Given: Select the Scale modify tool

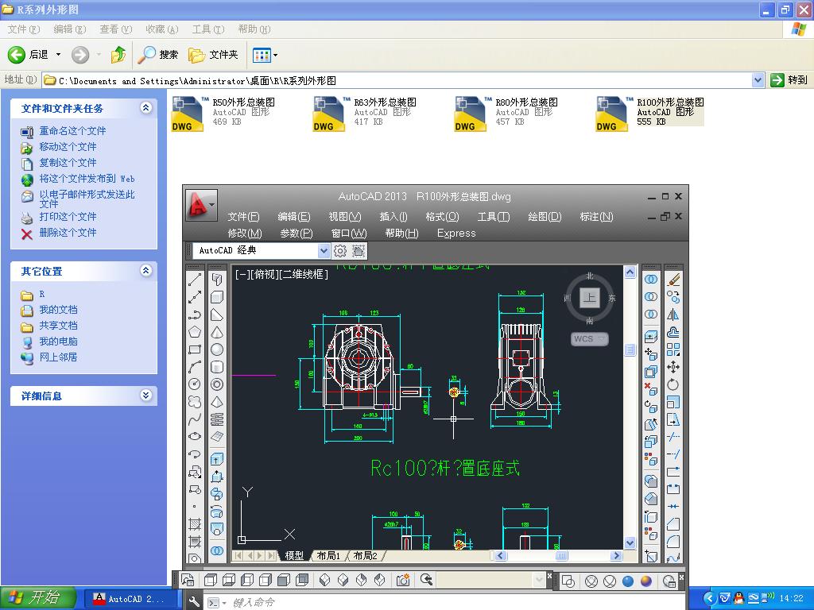Looking at the screenshot, I should click(x=673, y=402).
